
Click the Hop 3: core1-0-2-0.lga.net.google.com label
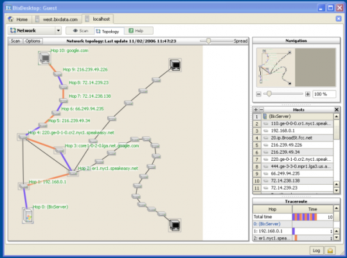click(102, 145)
